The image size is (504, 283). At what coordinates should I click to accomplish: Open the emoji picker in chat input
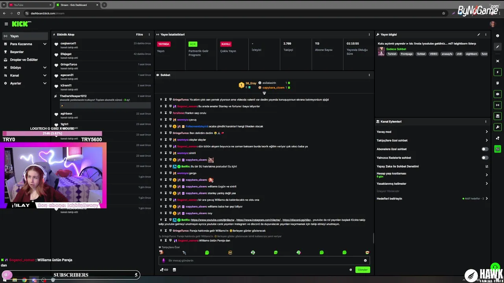coord(365,261)
